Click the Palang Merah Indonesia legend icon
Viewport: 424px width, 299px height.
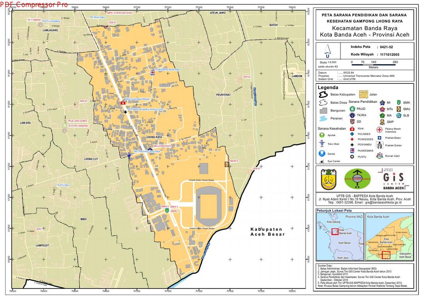[x=379, y=130]
